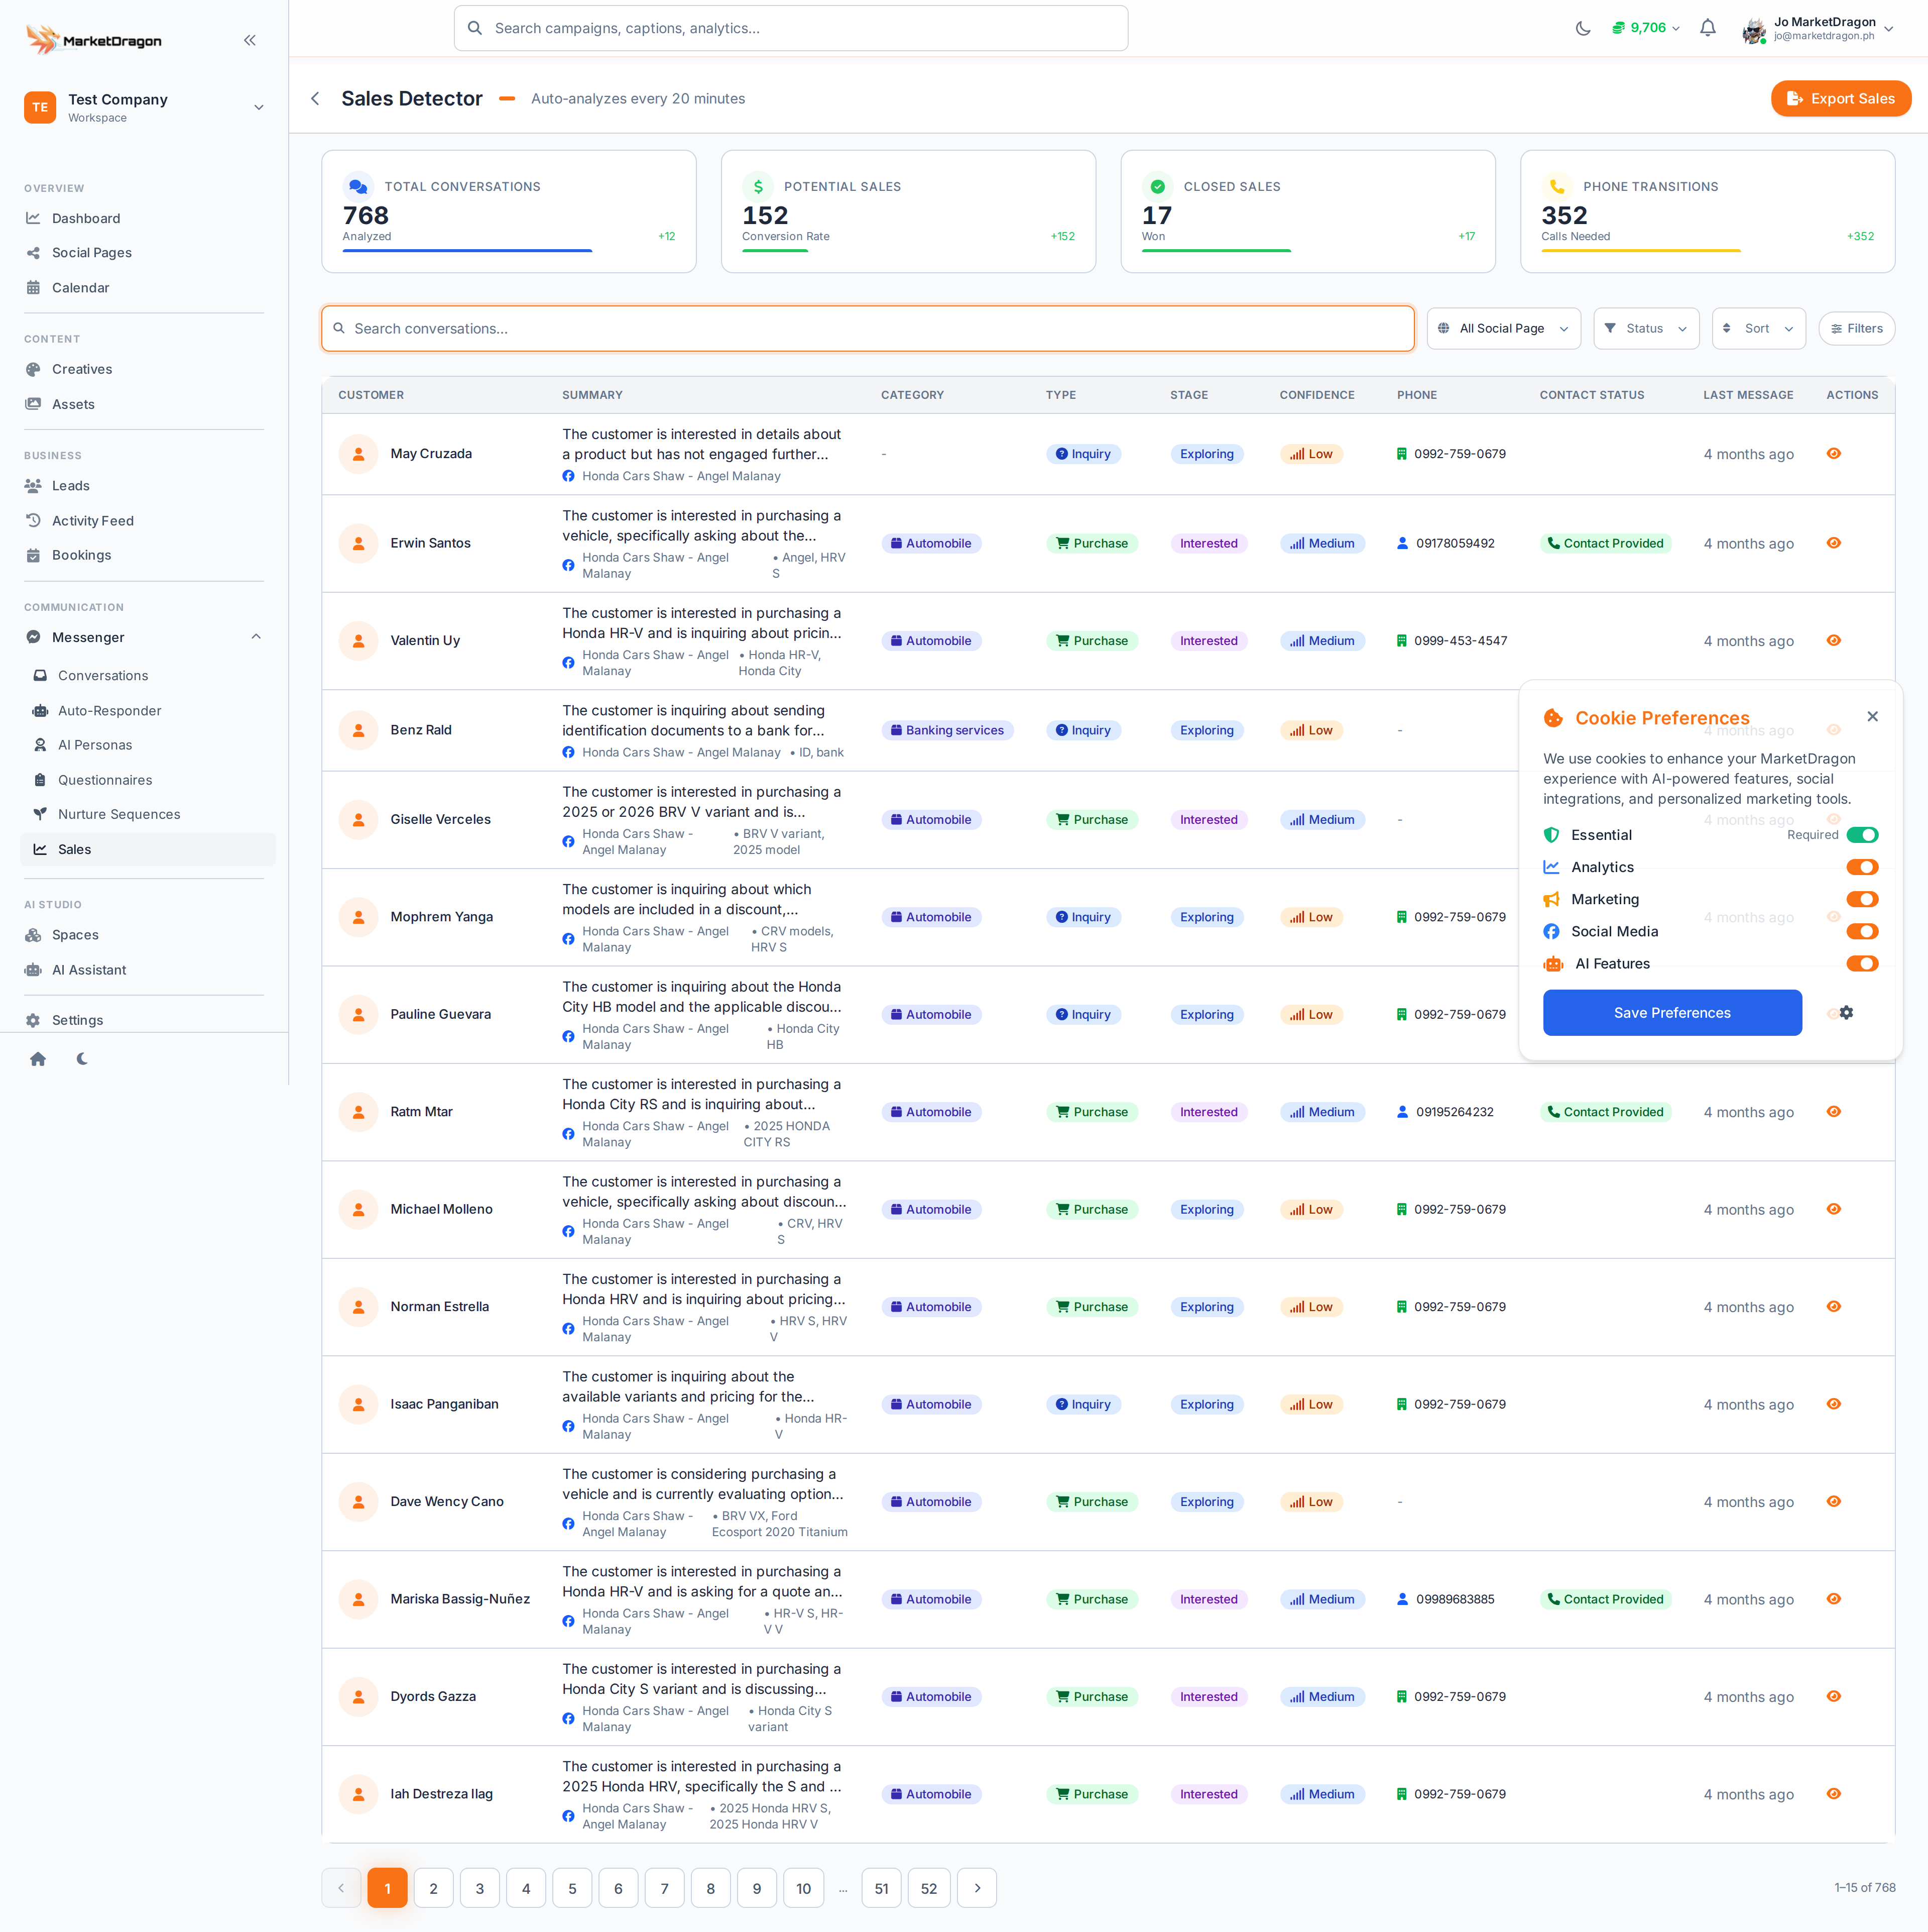1928x1932 pixels.
Task: Click Potential Sales dollar icon
Action: [x=758, y=187]
